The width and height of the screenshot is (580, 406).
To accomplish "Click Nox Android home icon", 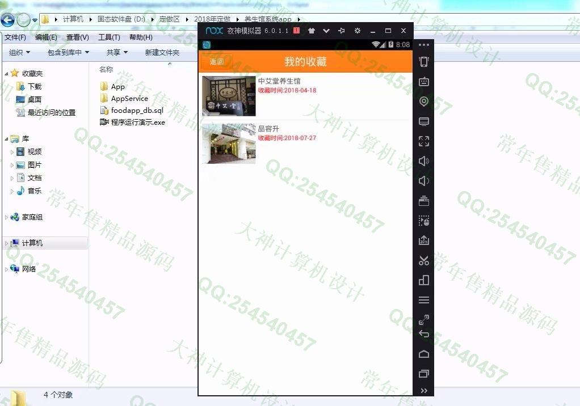I will (424, 354).
